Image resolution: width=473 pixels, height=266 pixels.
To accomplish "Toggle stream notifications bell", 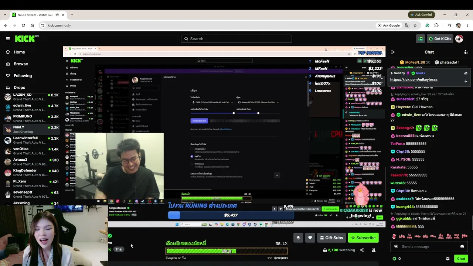I will pyautogui.click(x=298, y=238).
